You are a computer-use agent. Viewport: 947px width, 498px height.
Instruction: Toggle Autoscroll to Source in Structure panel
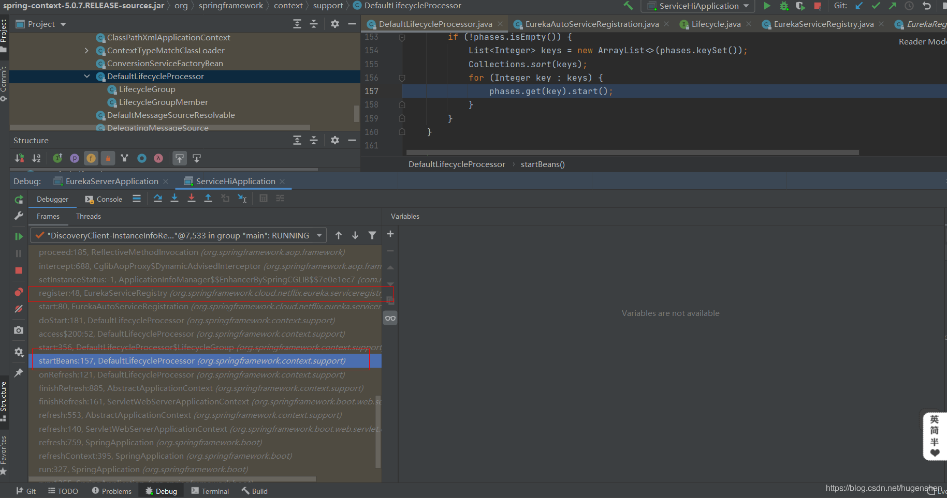[x=180, y=158]
